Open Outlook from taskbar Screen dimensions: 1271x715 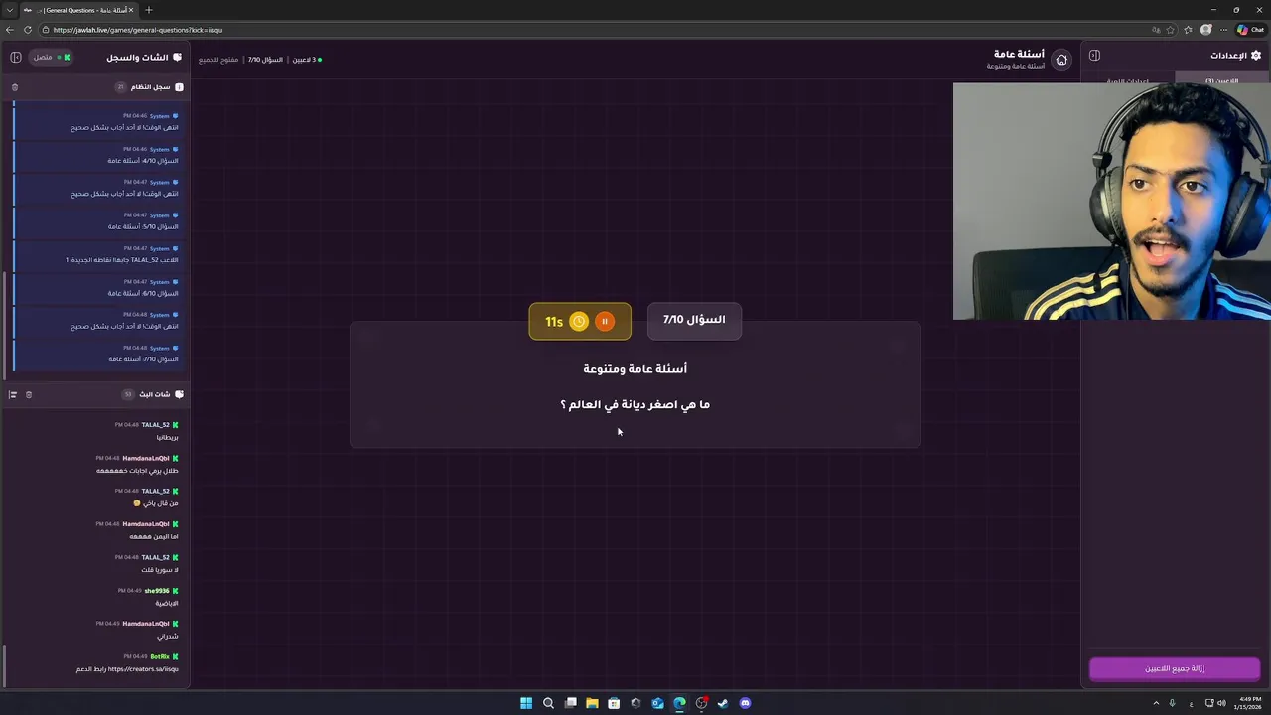pyautogui.click(x=657, y=703)
